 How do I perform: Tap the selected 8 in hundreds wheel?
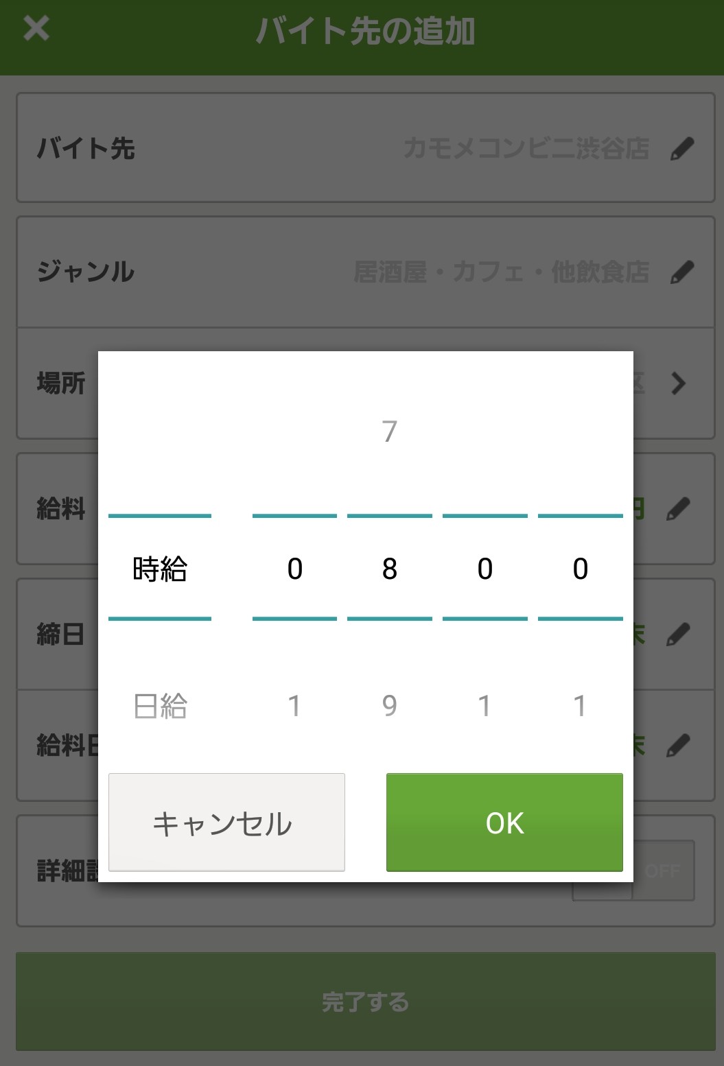389,569
